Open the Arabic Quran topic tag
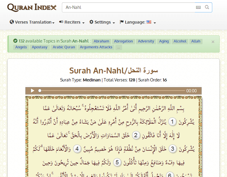This screenshot has width=227, height=177. 64,47
